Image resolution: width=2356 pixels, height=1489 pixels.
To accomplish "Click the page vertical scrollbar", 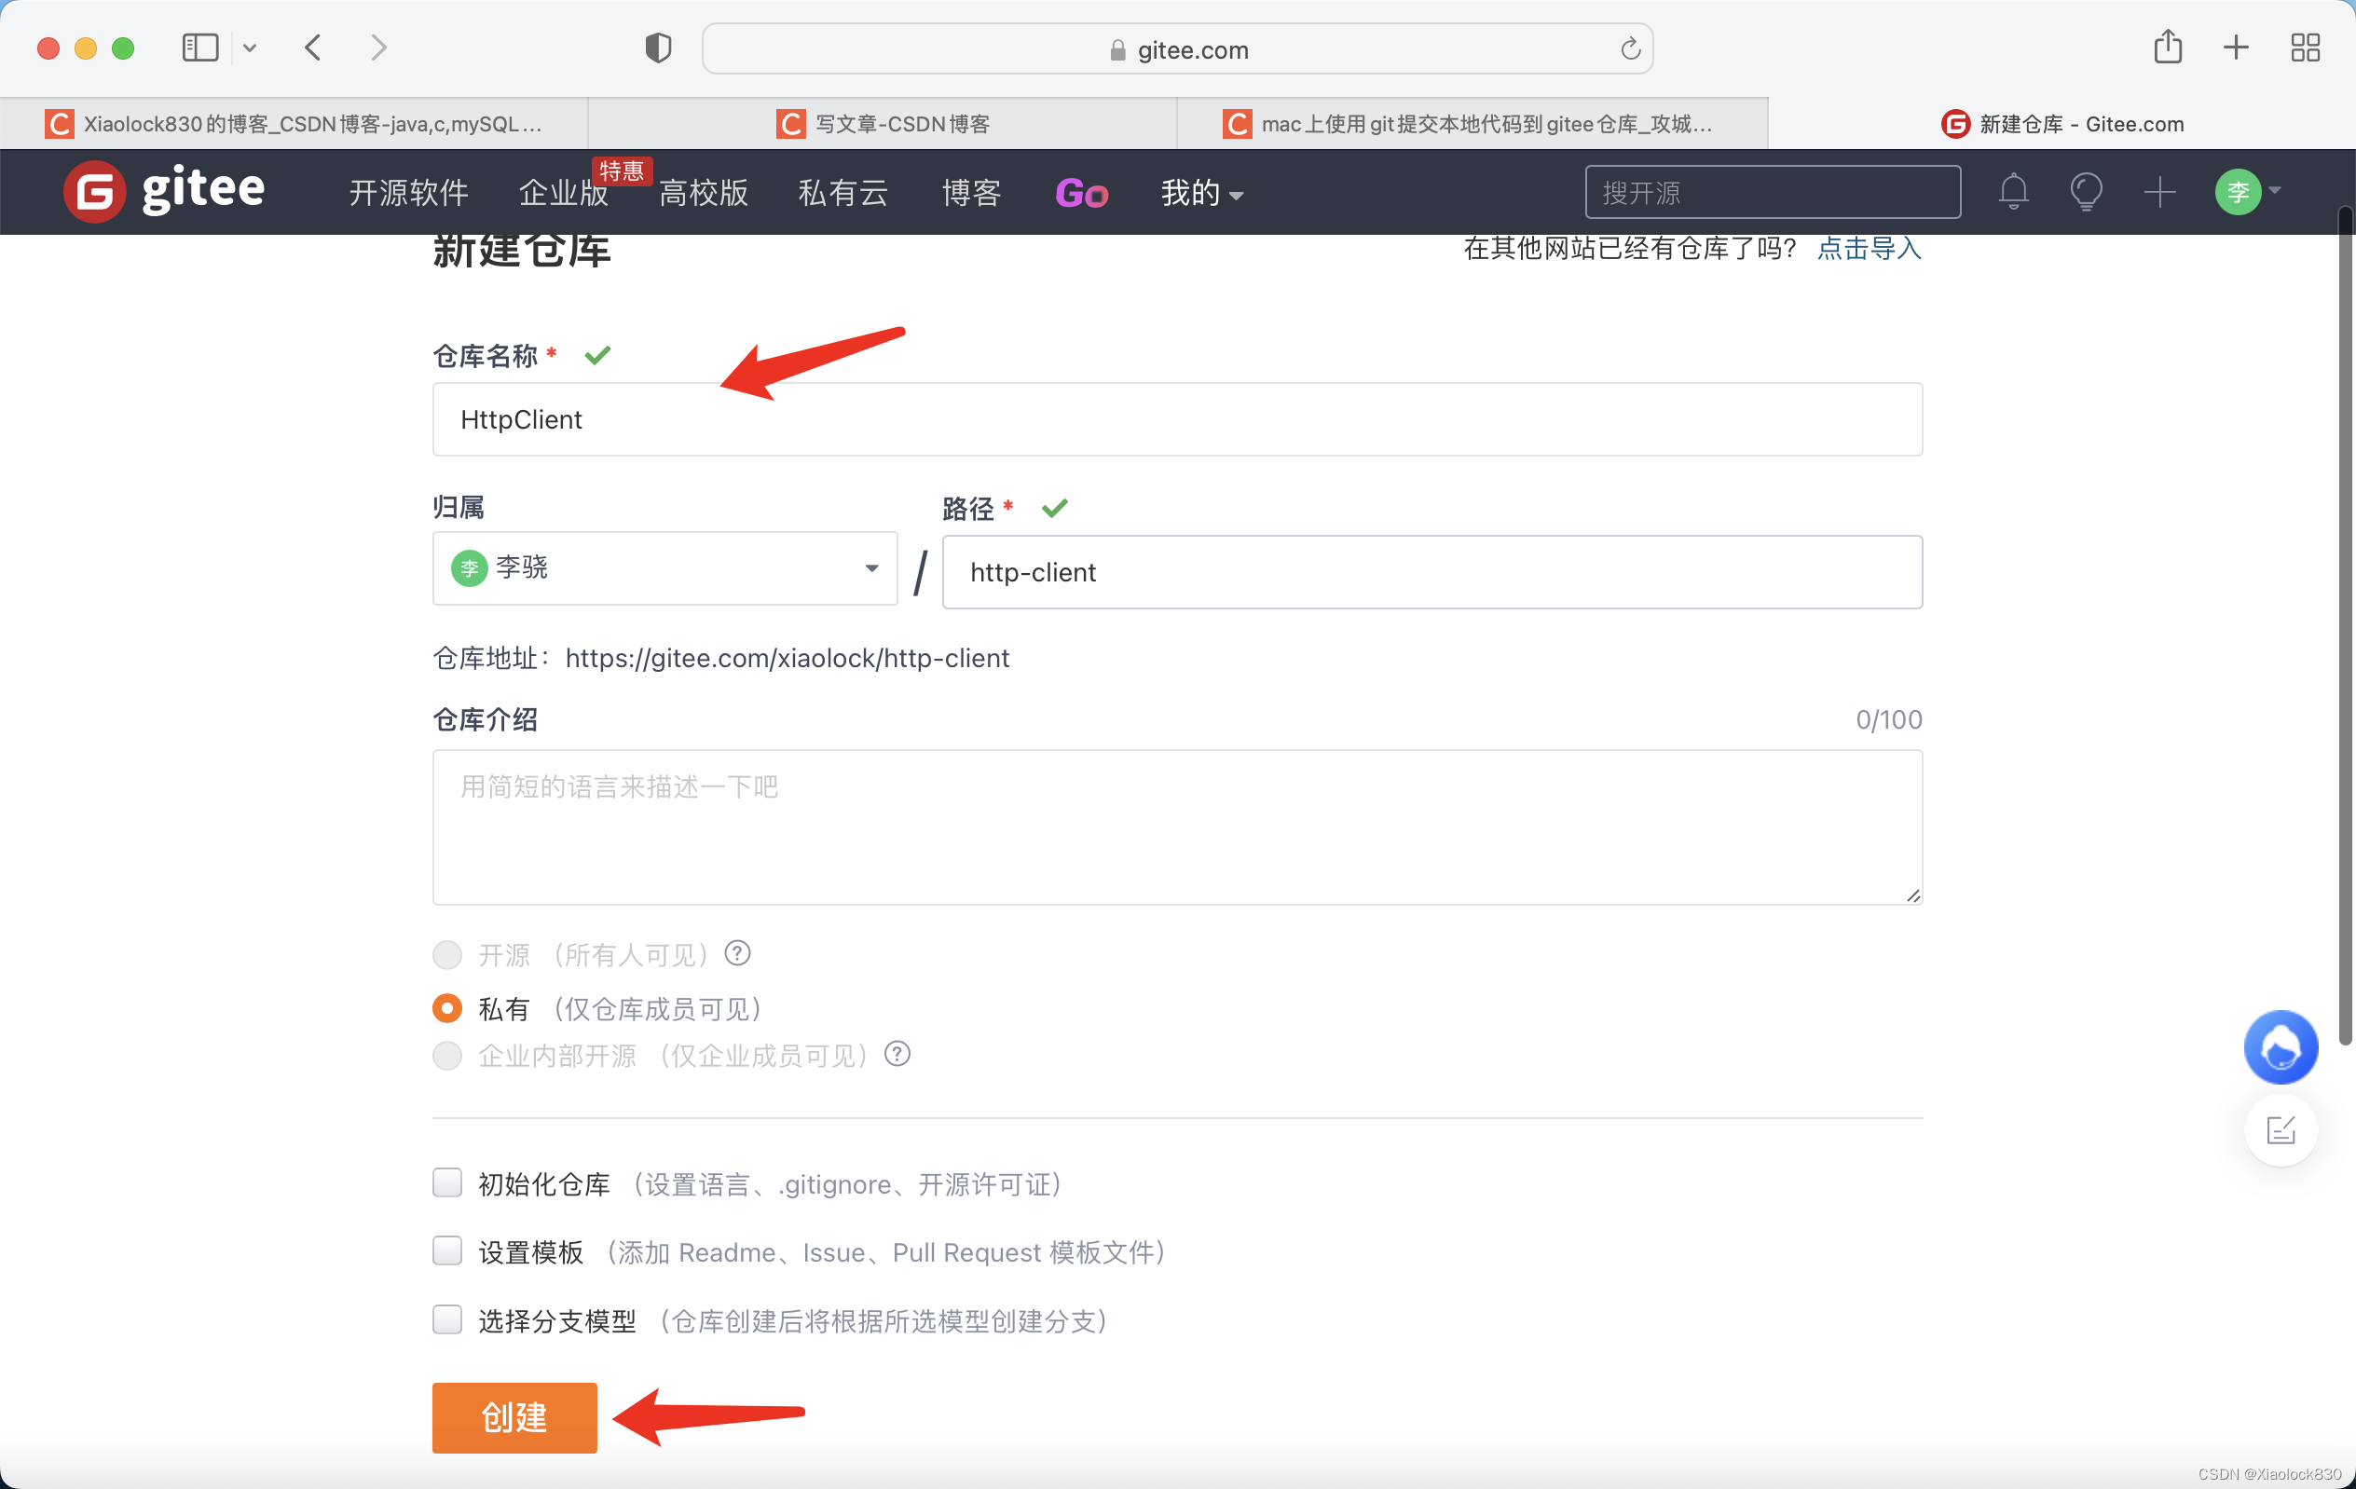I will (x=2345, y=626).
